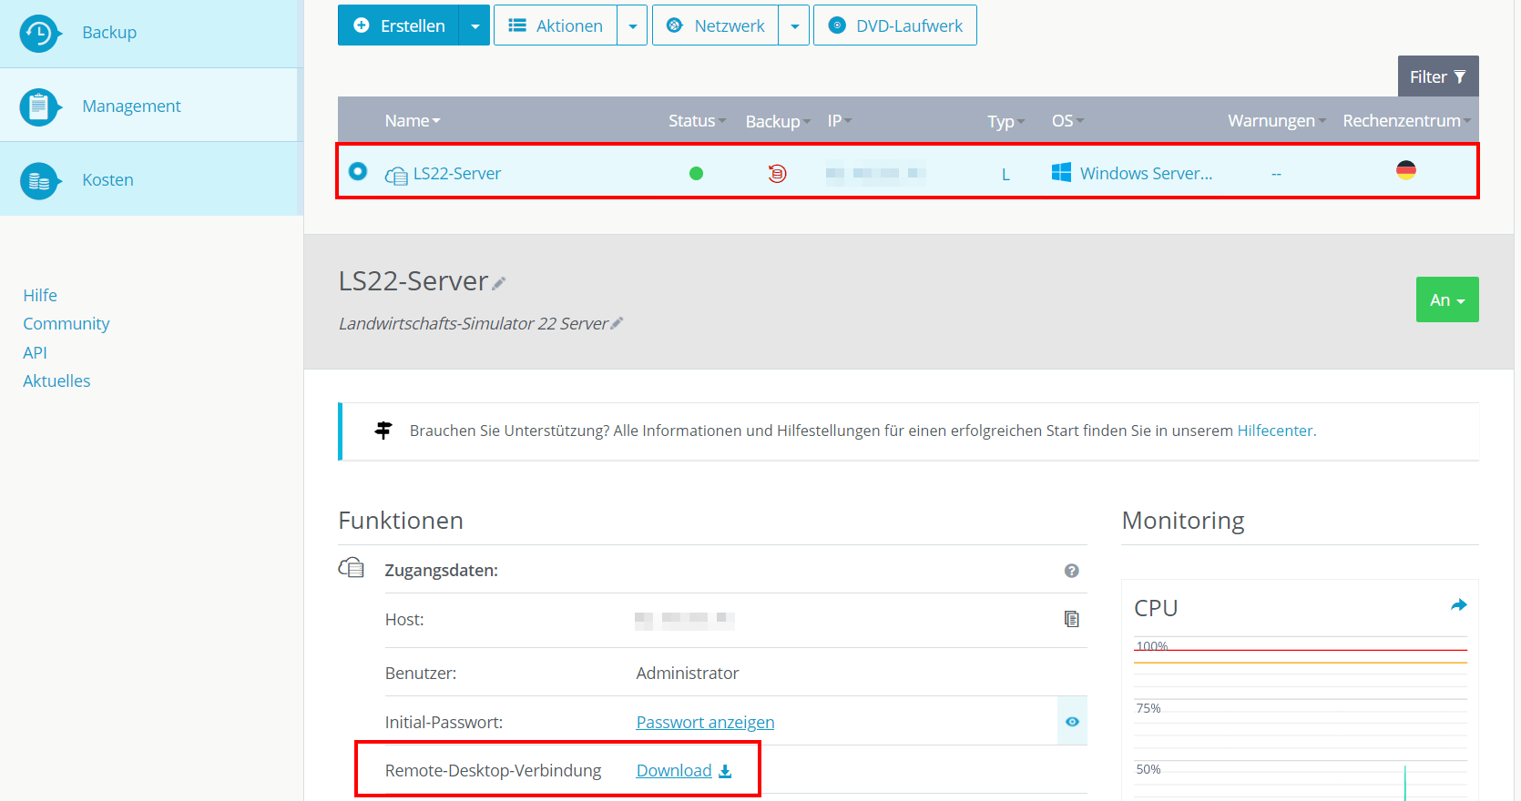Click the Windows Server... OS text
1521x801 pixels.
[x=1146, y=173]
